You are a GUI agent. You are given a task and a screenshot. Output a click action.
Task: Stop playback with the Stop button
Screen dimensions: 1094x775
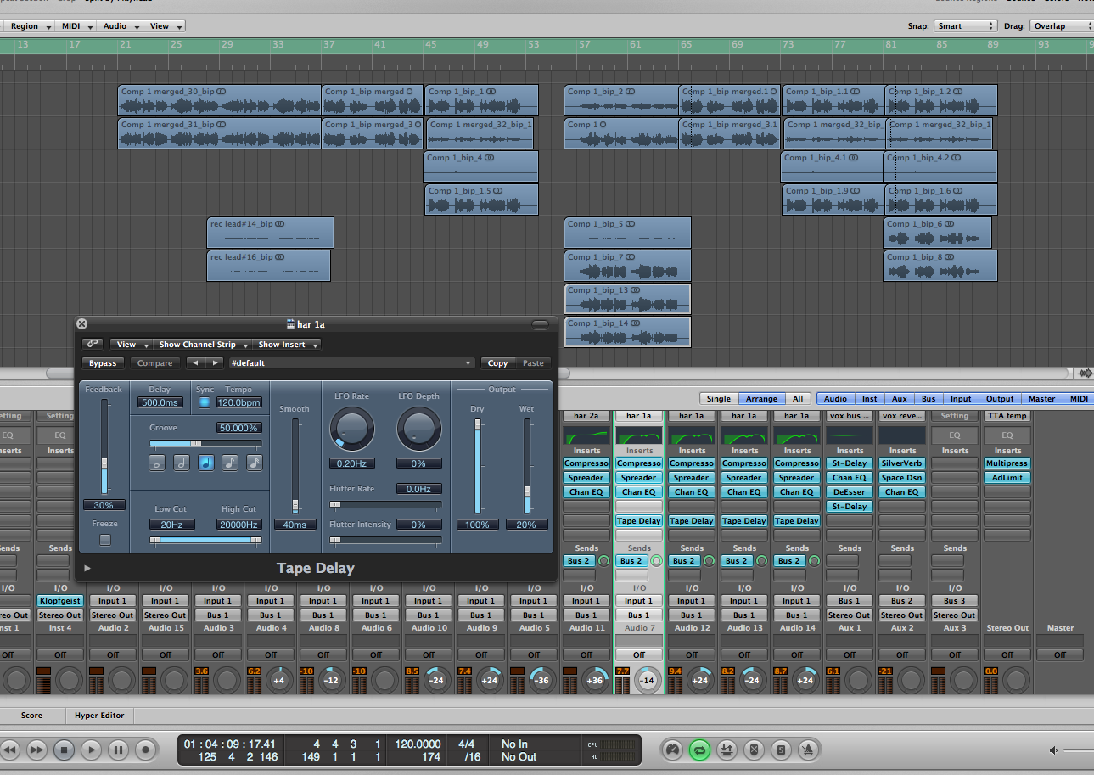coord(64,750)
